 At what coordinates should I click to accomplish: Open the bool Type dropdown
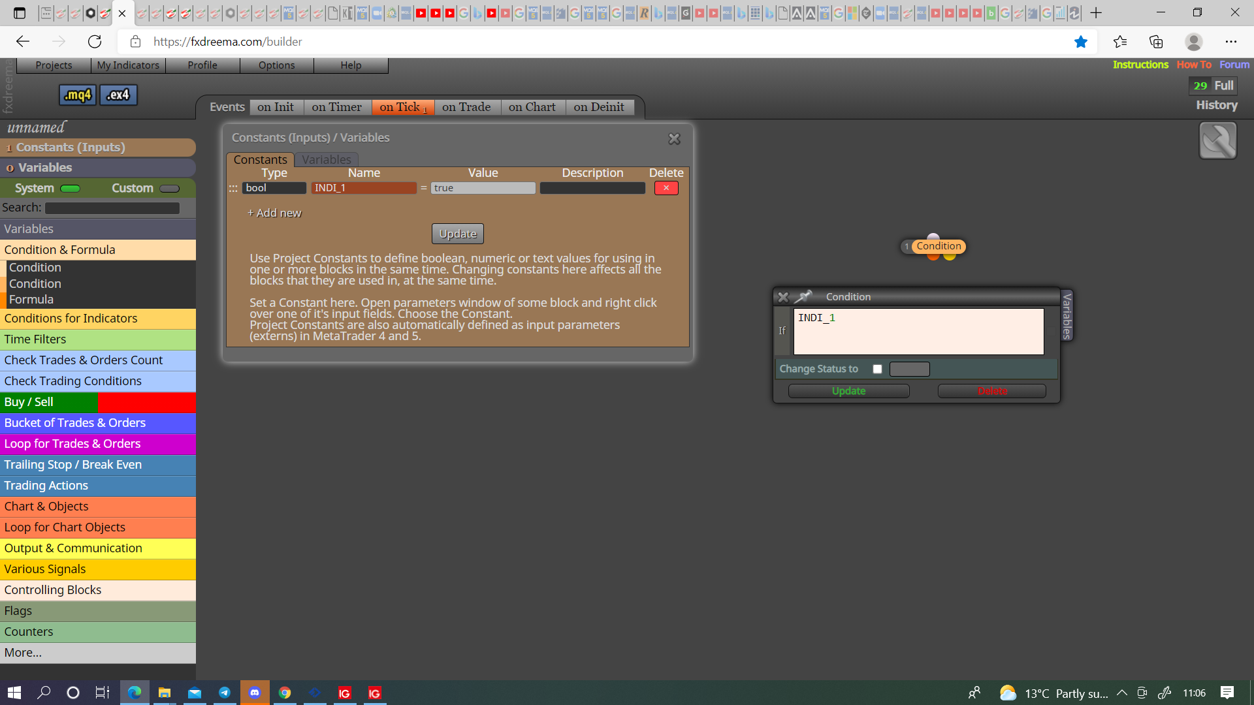pos(274,188)
